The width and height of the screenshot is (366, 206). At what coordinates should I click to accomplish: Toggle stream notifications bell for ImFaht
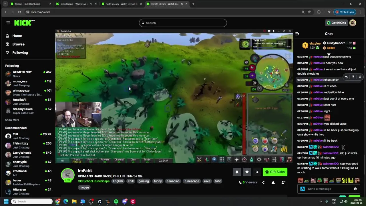[237, 172]
